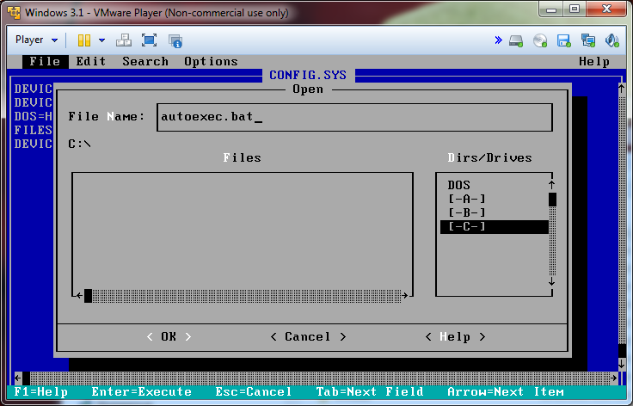Enter full screen mode icon
Viewport: 633px width, 406px height.
coord(149,40)
